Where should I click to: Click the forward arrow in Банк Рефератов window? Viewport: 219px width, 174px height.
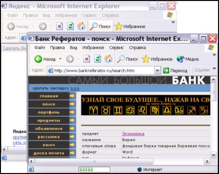[x=70, y=59]
